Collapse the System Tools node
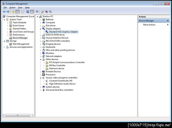 [5, 20]
